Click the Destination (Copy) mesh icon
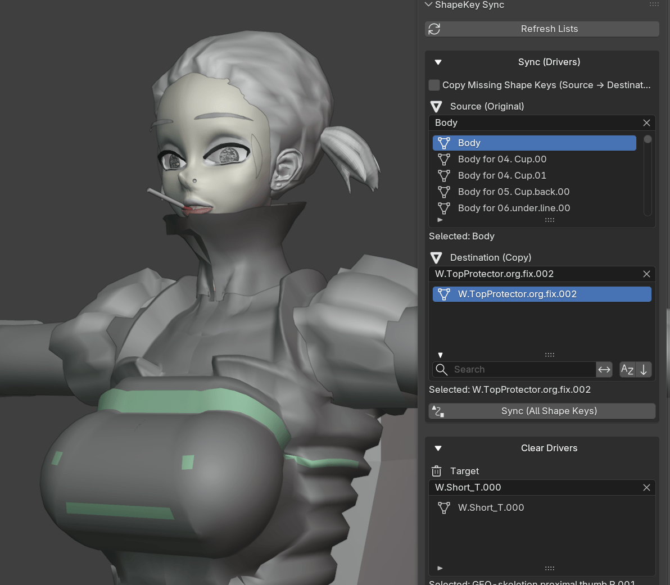Image resolution: width=670 pixels, height=585 pixels. pyautogui.click(x=436, y=258)
